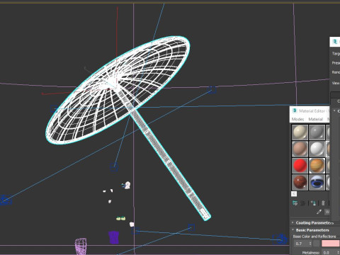Screen dimensions: 340x255
Task: Select the white material sample slot
Action: [317, 149]
